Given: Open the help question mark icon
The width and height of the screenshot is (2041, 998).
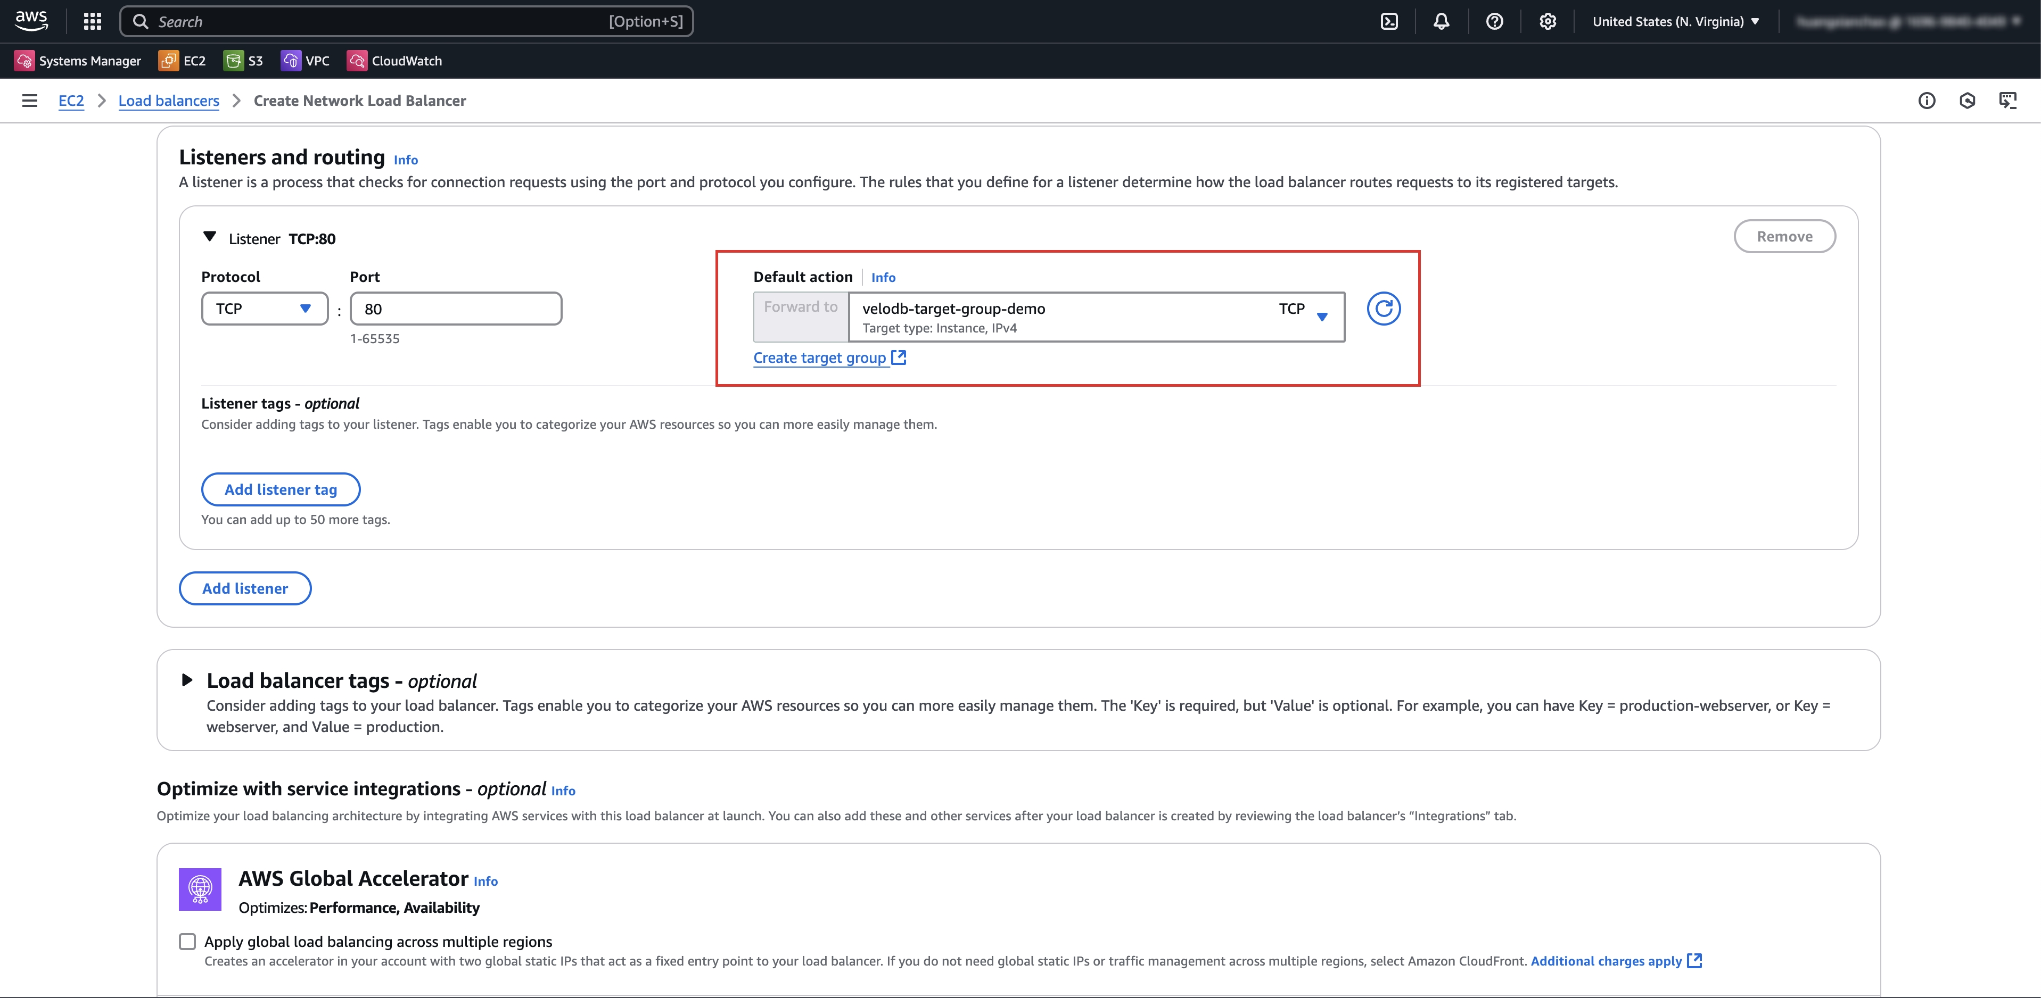Looking at the screenshot, I should pyautogui.click(x=1494, y=21).
